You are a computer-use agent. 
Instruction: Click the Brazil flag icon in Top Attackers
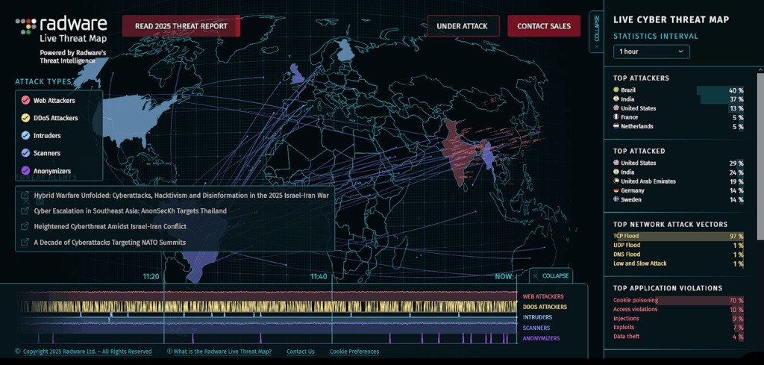point(616,90)
